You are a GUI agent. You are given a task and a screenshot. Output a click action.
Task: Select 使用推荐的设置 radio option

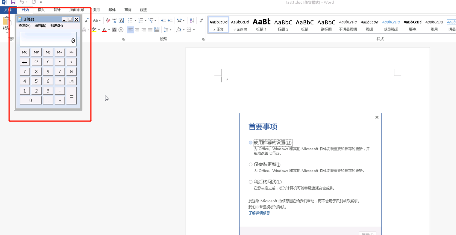point(251,143)
